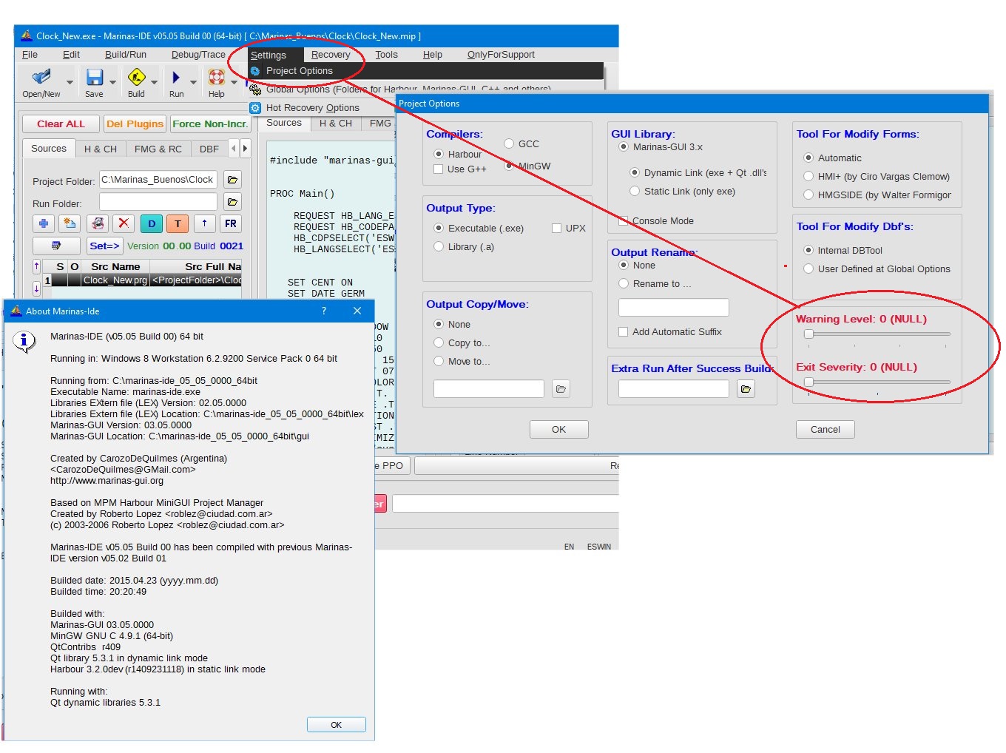Browse for Project Folder with folder icon
Image resolution: width=1006 pixels, height=753 pixels.
[232, 180]
